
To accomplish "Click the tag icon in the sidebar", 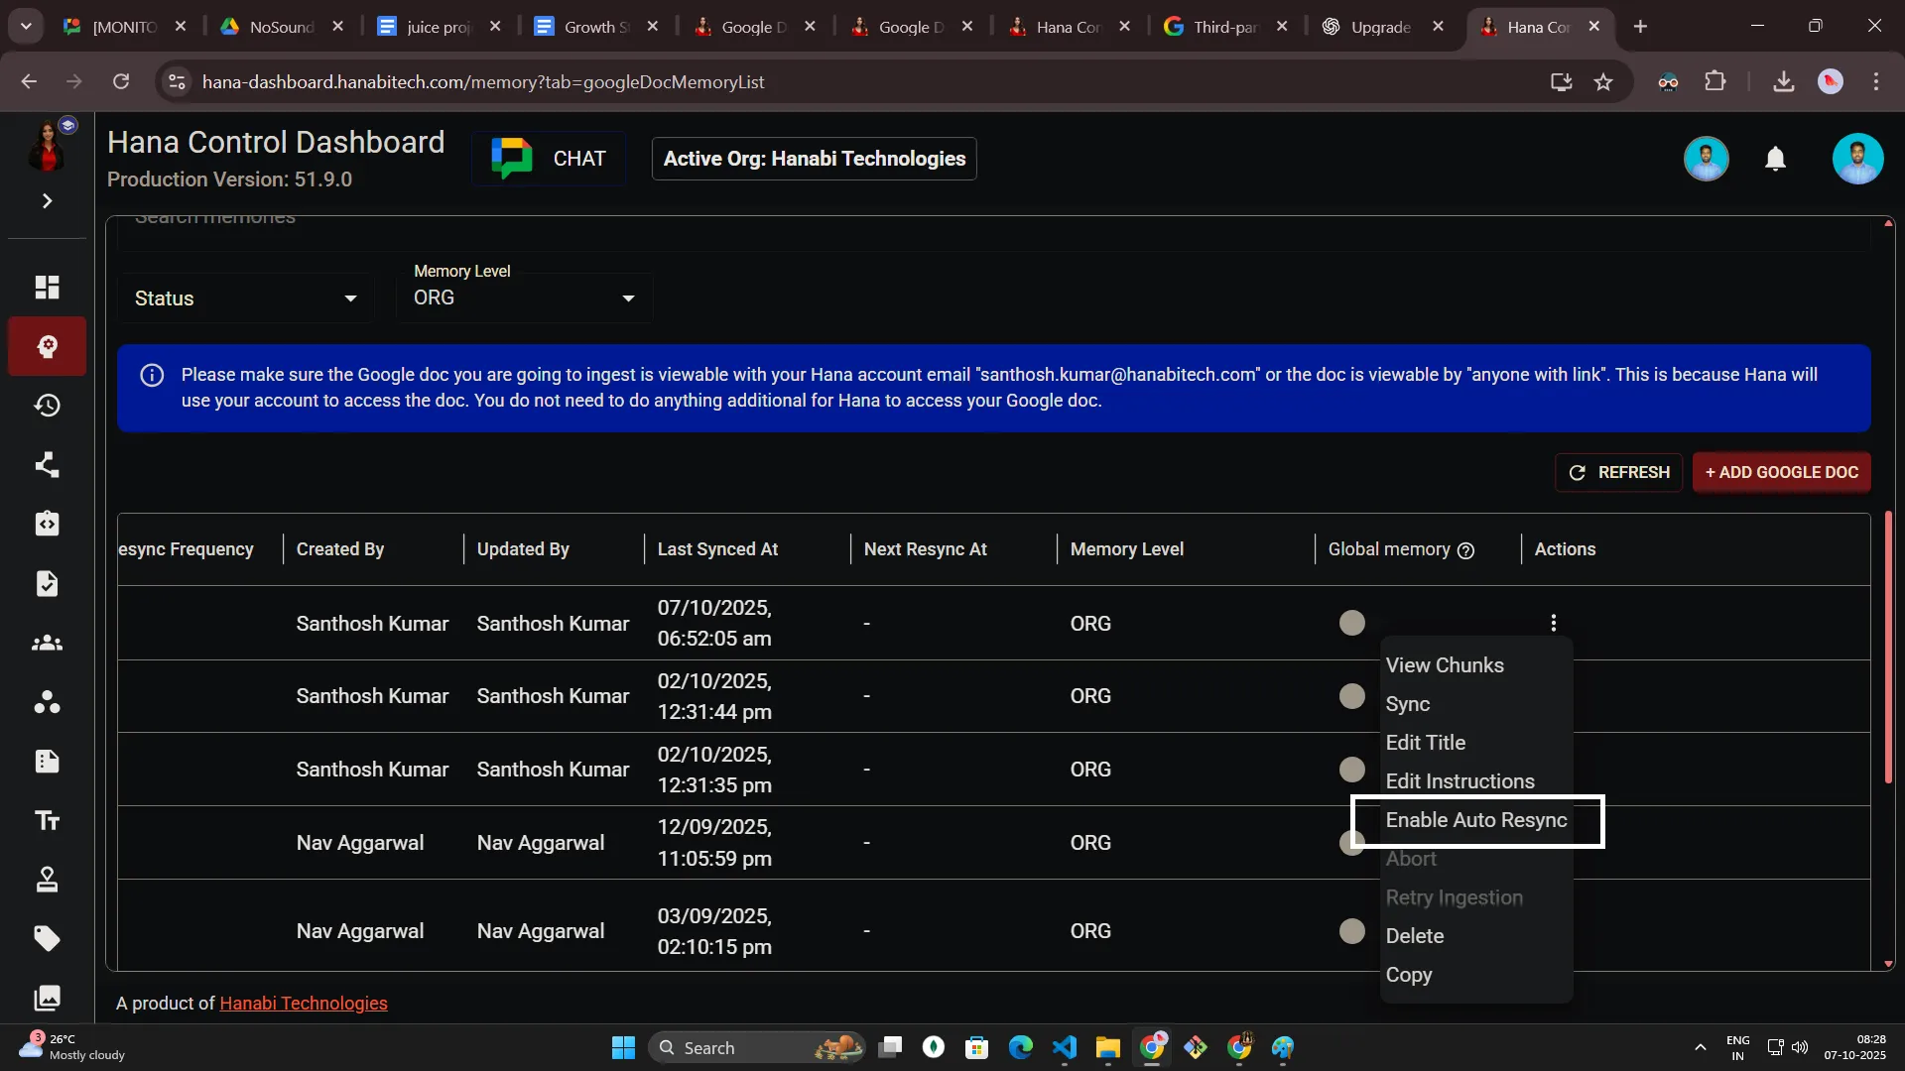I will click(47, 939).
